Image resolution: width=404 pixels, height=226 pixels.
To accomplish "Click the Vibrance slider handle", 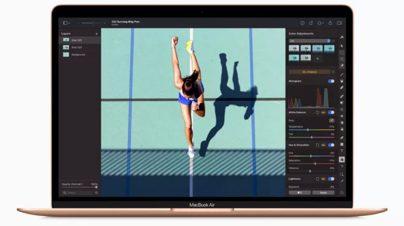I will pyautogui.click(x=310, y=171).
